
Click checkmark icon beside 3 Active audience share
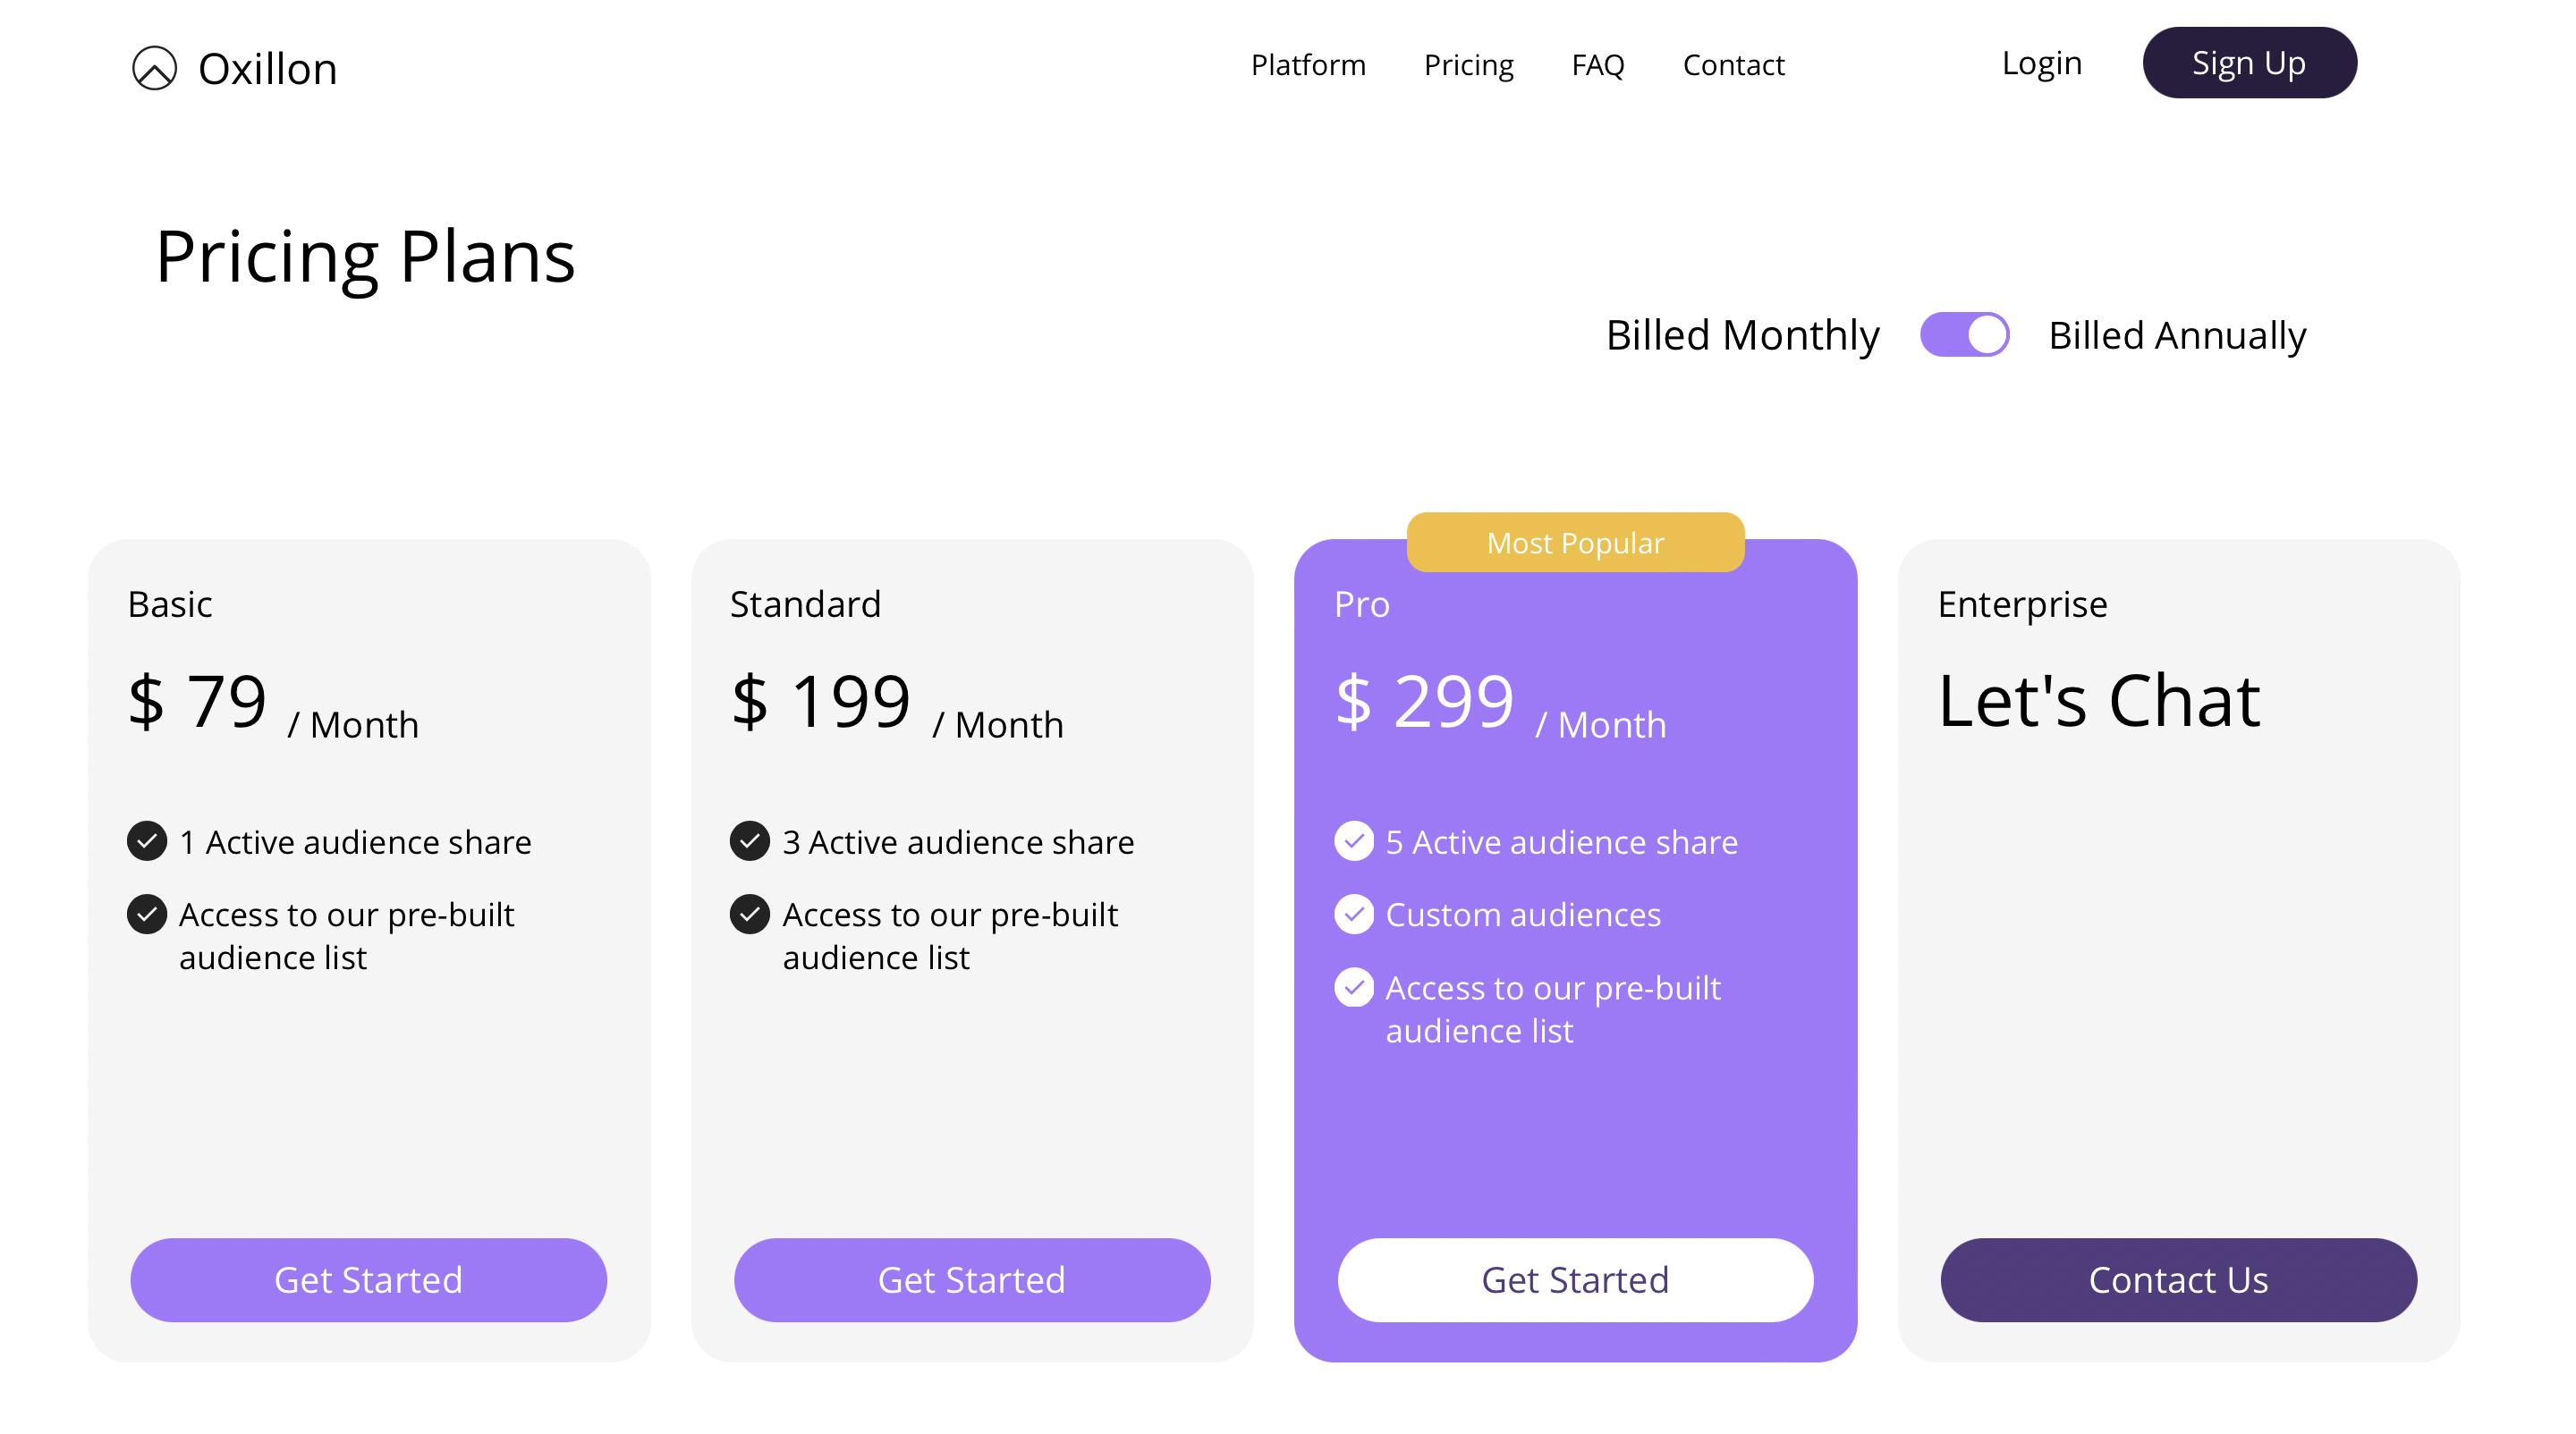pos(750,840)
